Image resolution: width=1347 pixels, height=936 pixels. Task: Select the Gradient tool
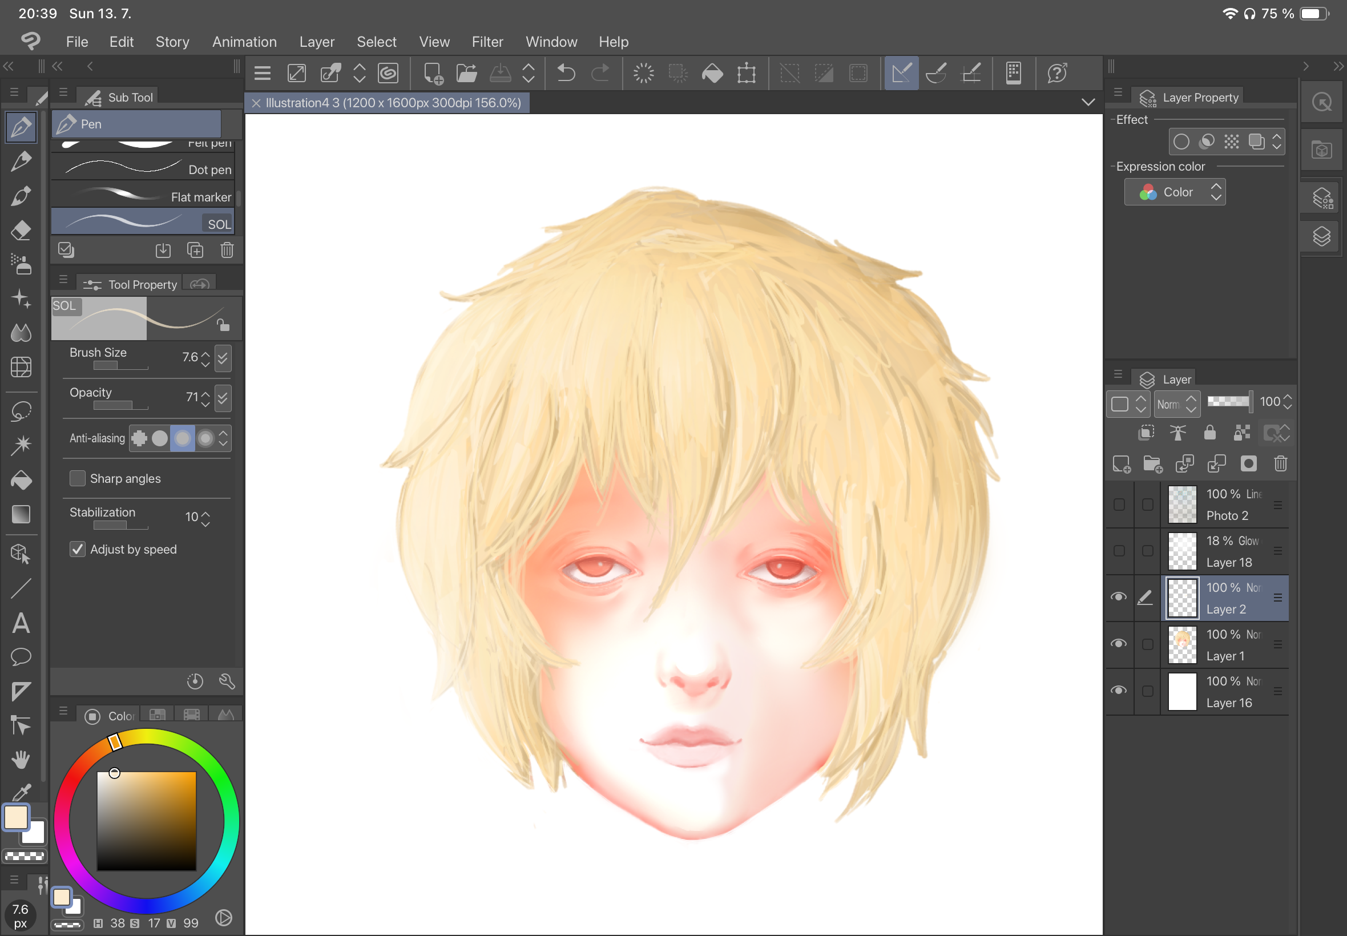point(21,514)
